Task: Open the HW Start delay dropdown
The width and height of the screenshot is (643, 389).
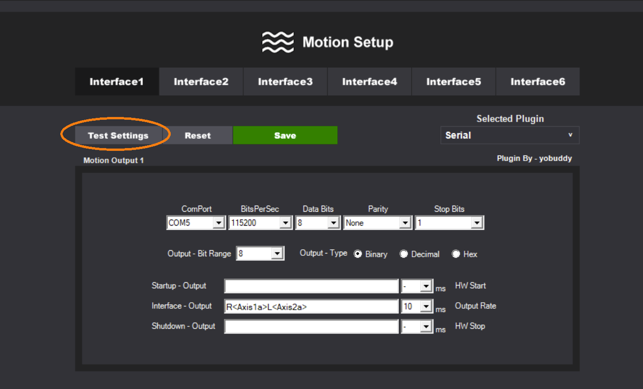Action: pos(426,286)
